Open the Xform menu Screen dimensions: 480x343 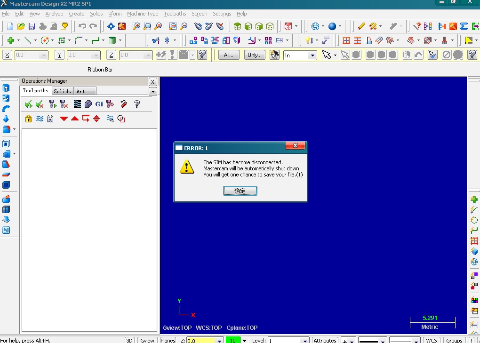[115, 14]
